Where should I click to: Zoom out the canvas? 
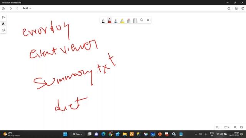(218, 127)
